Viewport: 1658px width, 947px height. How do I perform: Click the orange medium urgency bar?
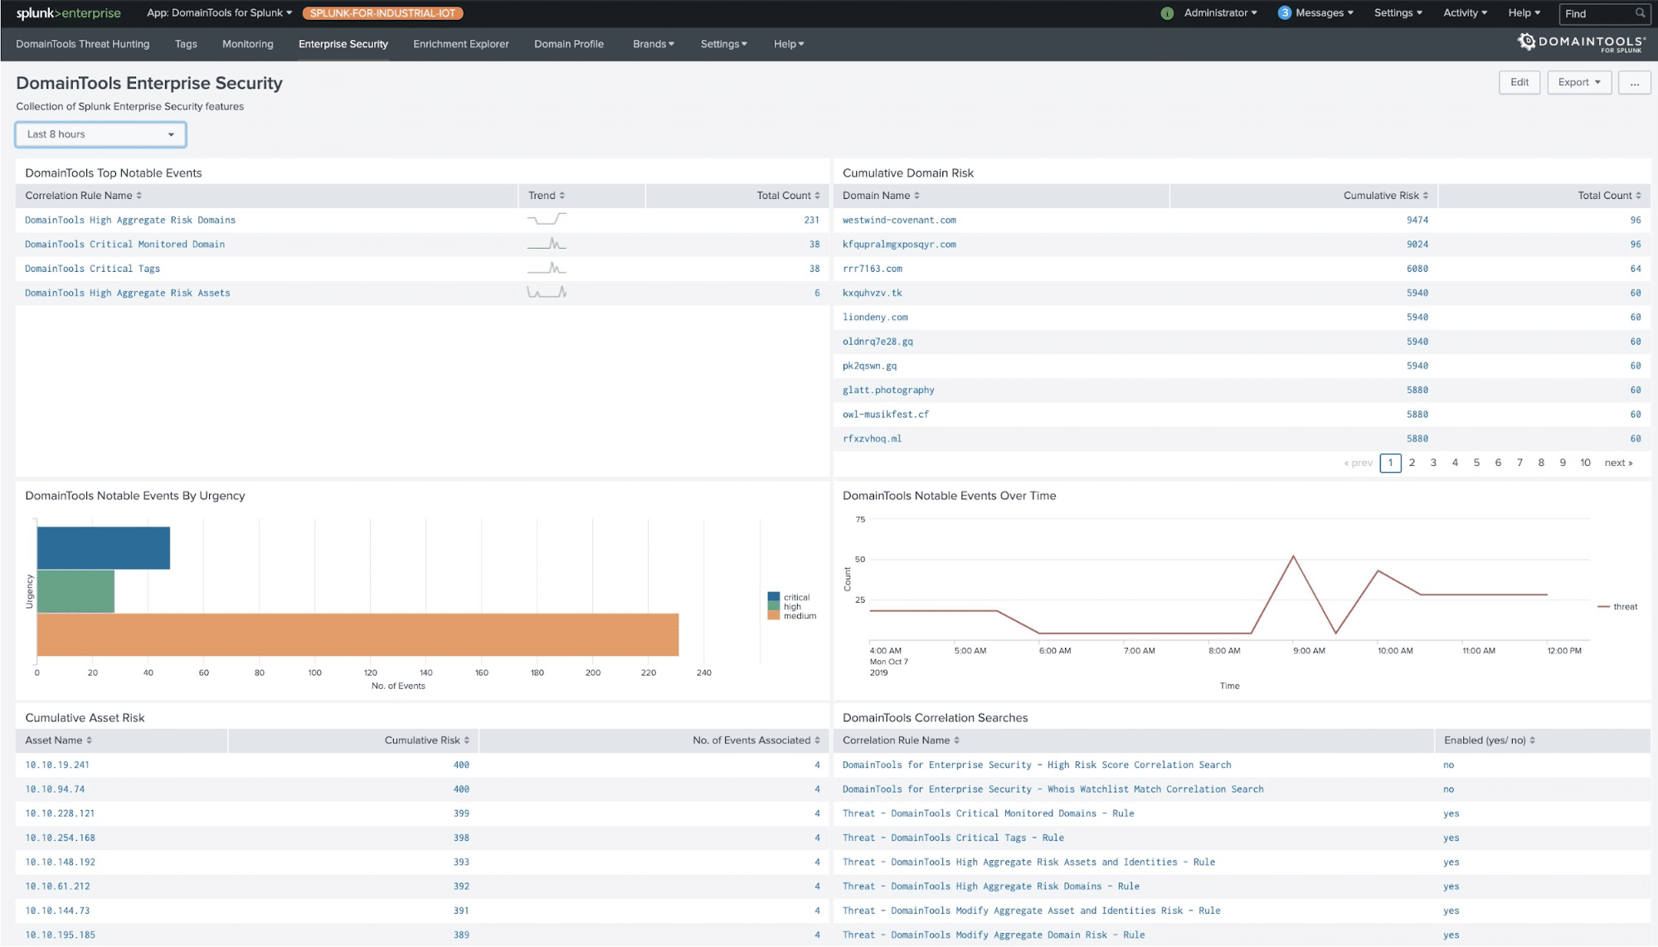point(357,634)
